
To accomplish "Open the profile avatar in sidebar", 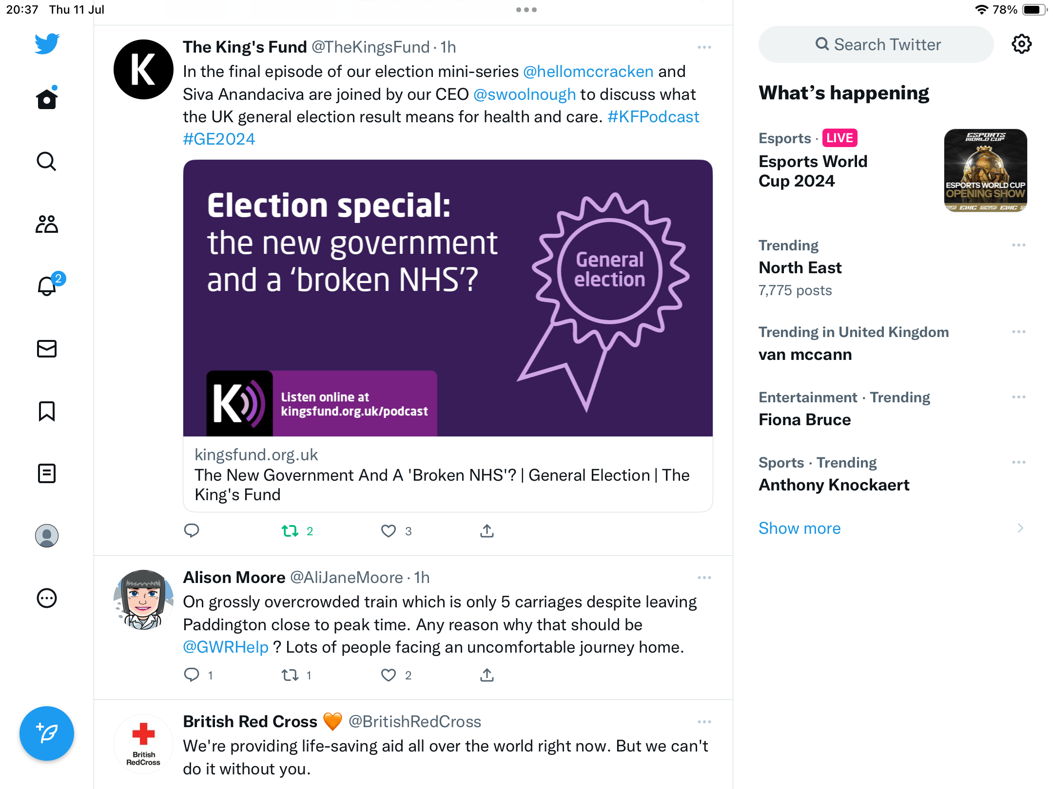I will point(47,536).
